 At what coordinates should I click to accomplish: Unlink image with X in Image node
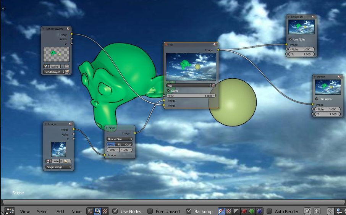coord(69,161)
